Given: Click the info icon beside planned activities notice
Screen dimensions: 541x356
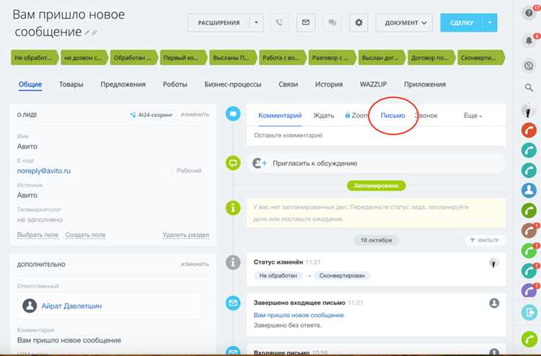Looking at the screenshot, I should pyautogui.click(x=233, y=208).
